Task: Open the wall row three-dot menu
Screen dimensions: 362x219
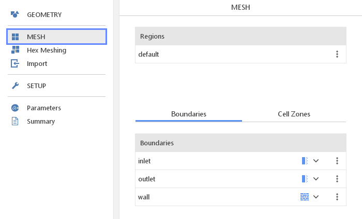Action: pyautogui.click(x=337, y=197)
